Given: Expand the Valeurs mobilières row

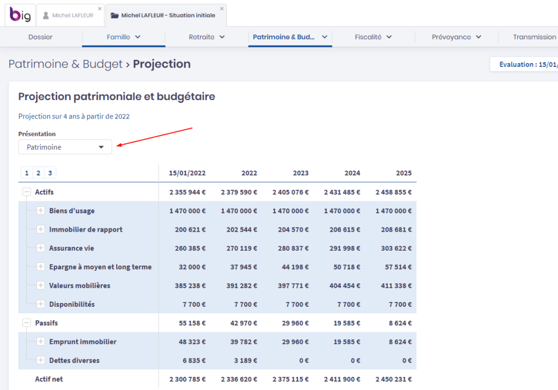Looking at the screenshot, I should 40,286.
